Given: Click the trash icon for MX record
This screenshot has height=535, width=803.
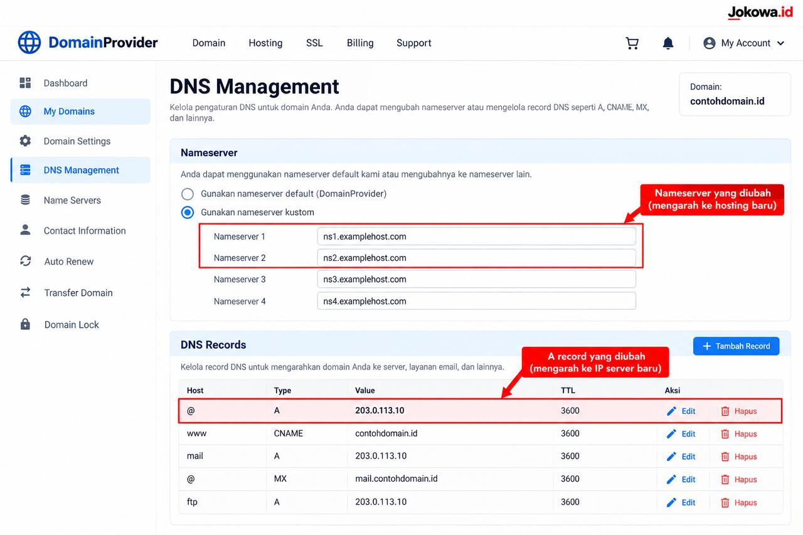Looking at the screenshot, I should coord(725,480).
